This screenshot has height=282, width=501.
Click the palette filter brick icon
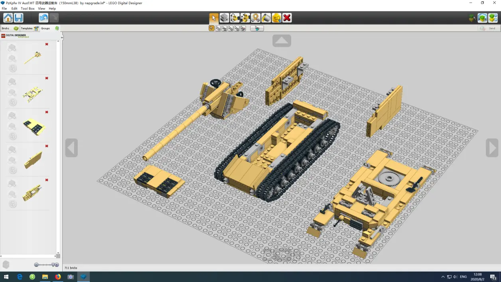pos(6,265)
